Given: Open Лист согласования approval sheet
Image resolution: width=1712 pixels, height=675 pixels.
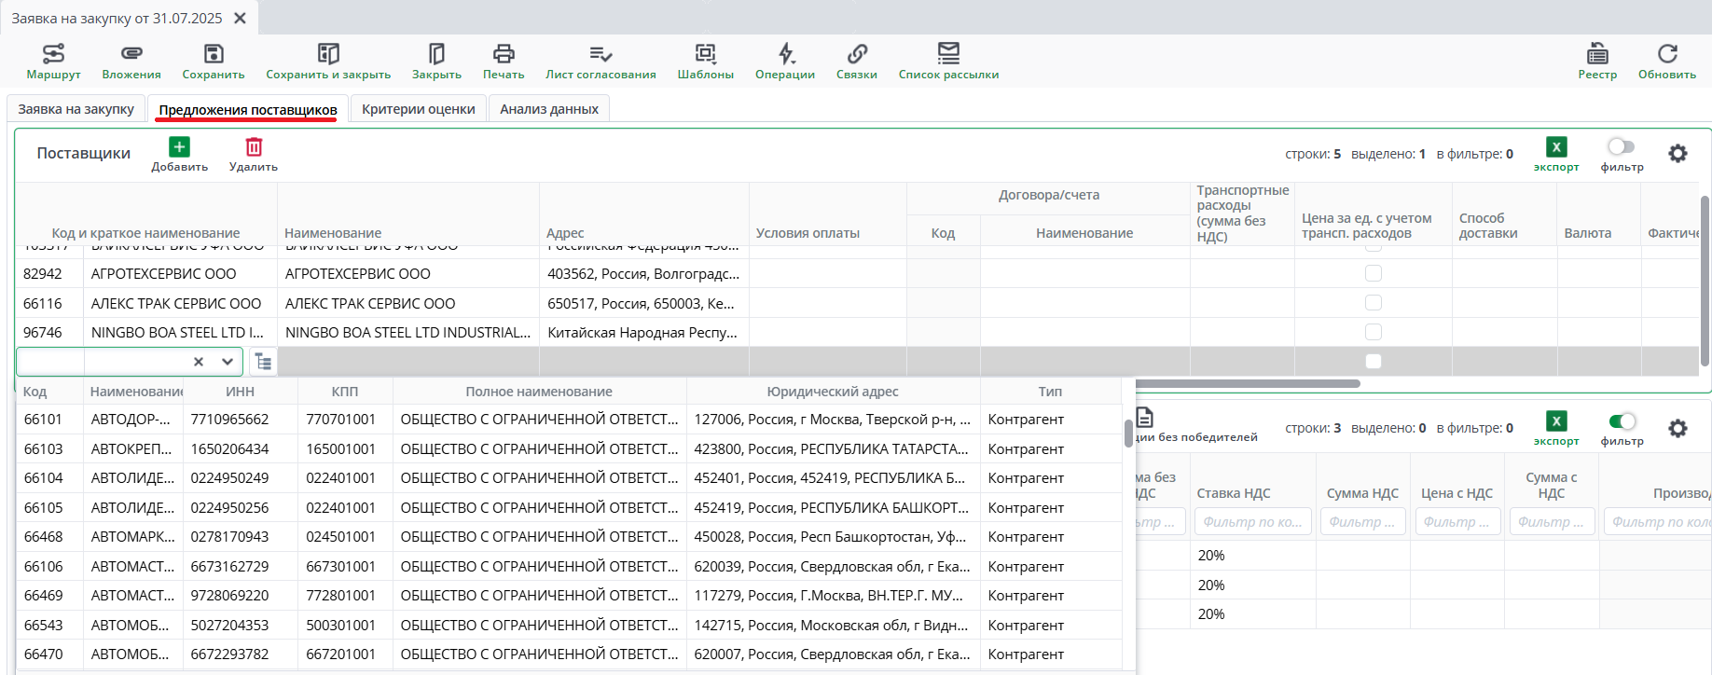Looking at the screenshot, I should point(601,61).
